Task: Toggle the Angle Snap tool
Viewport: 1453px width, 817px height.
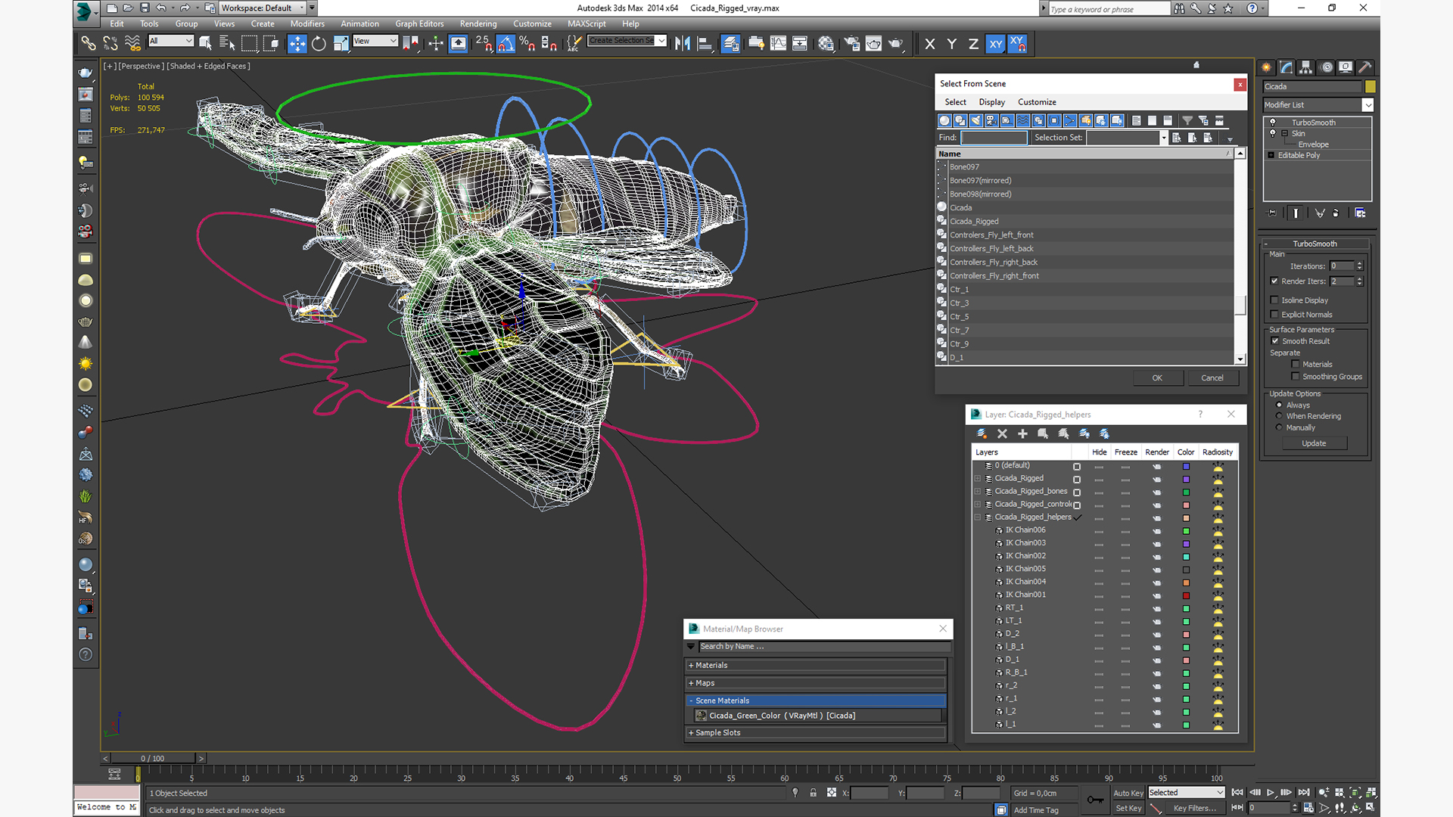Action: [x=506, y=44]
